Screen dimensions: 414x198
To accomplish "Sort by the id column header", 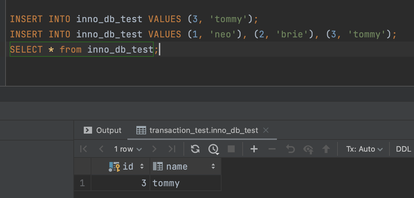I will tap(128, 166).
